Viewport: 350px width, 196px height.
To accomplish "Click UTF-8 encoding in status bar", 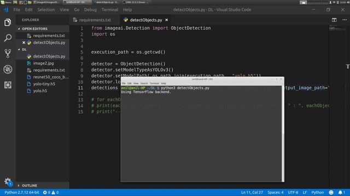I will coord(293,192).
